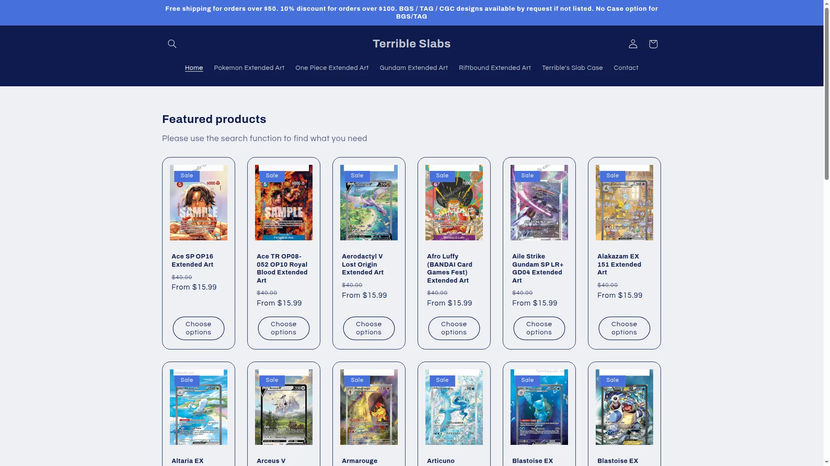Open Arceus V card thumbnail

[x=284, y=407]
